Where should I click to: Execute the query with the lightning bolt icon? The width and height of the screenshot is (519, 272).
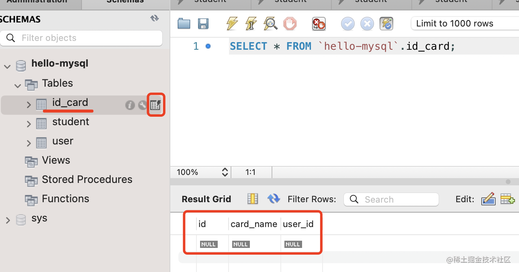click(232, 24)
